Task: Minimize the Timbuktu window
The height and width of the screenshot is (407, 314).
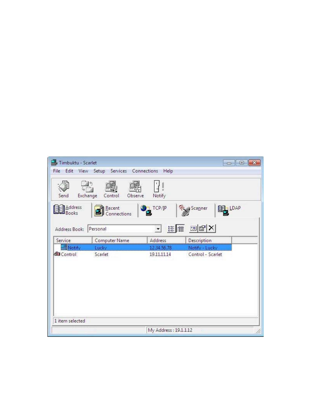Action: 229,163
